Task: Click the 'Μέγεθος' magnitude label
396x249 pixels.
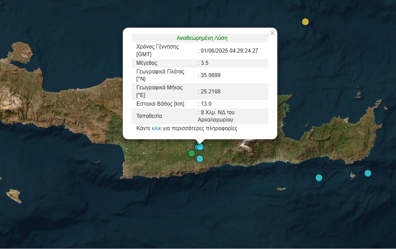Action: coord(147,63)
